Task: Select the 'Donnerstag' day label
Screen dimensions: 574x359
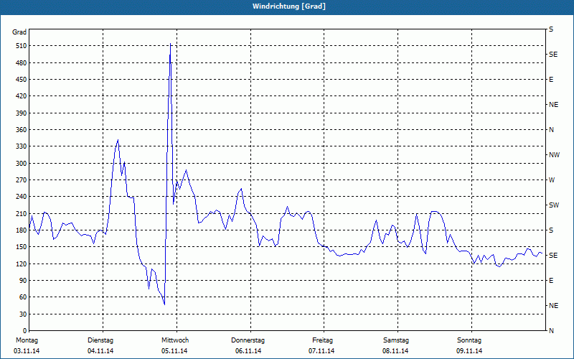Action: [248, 340]
